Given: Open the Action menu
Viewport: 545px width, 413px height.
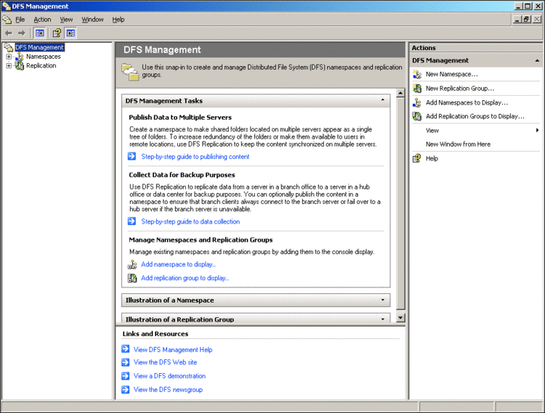Looking at the screenshot, I should tap(42, 20).
